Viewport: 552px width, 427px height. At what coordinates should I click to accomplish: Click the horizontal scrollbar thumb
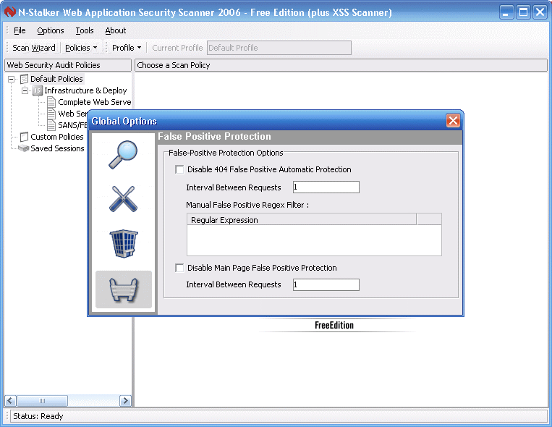(x=42, y=400)
